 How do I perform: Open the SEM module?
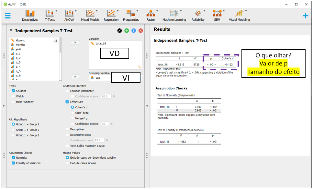point(217,16)
